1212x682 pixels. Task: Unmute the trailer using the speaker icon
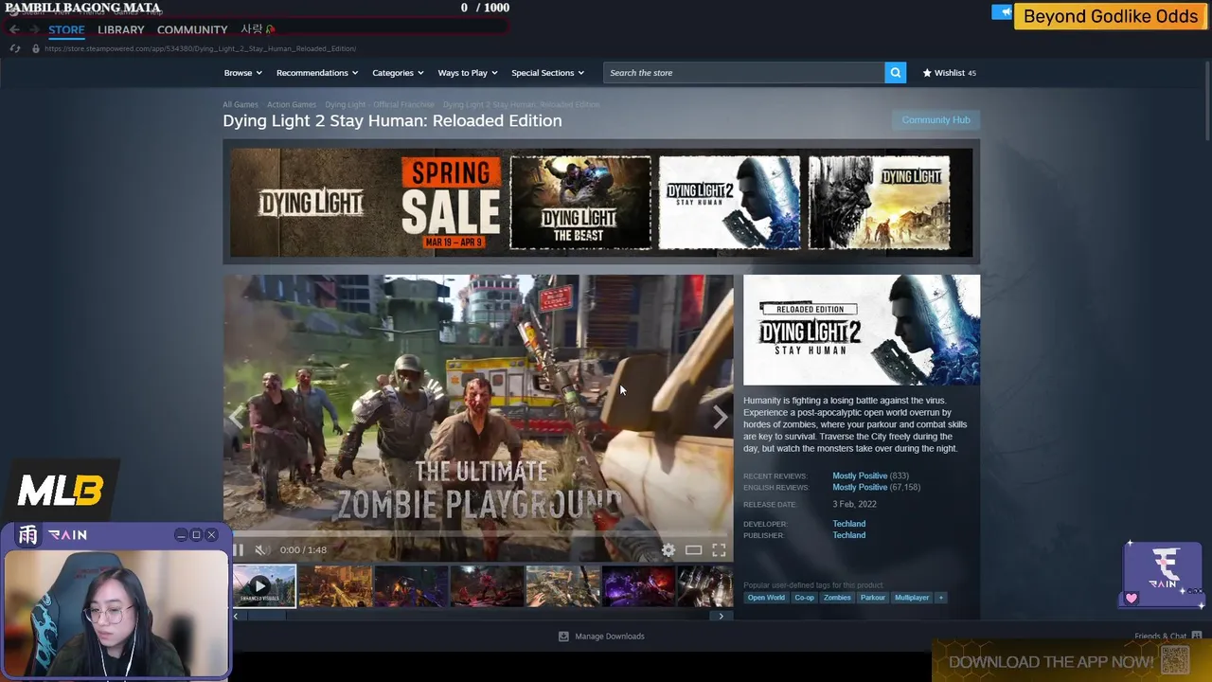click(262, 549)
